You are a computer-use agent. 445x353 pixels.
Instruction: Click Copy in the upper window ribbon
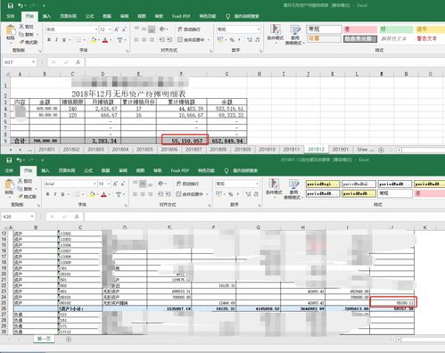coord(26,35)
